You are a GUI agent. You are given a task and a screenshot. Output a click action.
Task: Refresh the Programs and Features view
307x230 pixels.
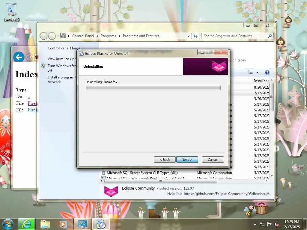click(x=195, y=36)
